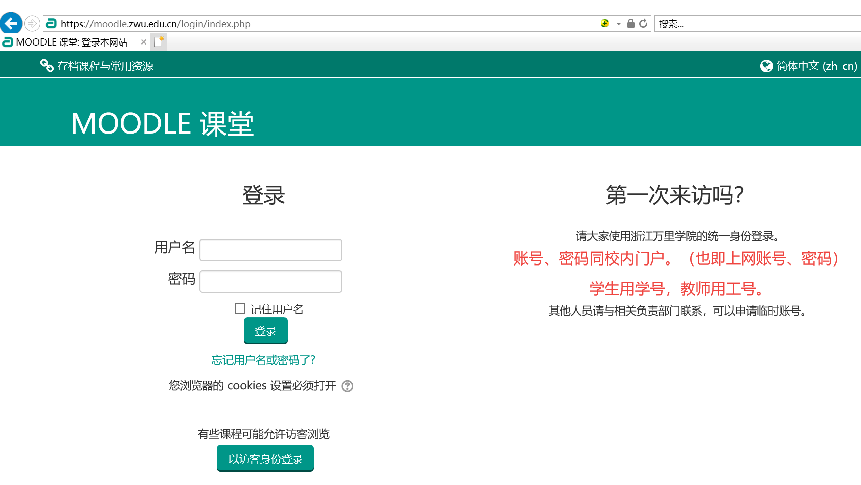Open a new browser tab
861x485 pixels.
159,42
